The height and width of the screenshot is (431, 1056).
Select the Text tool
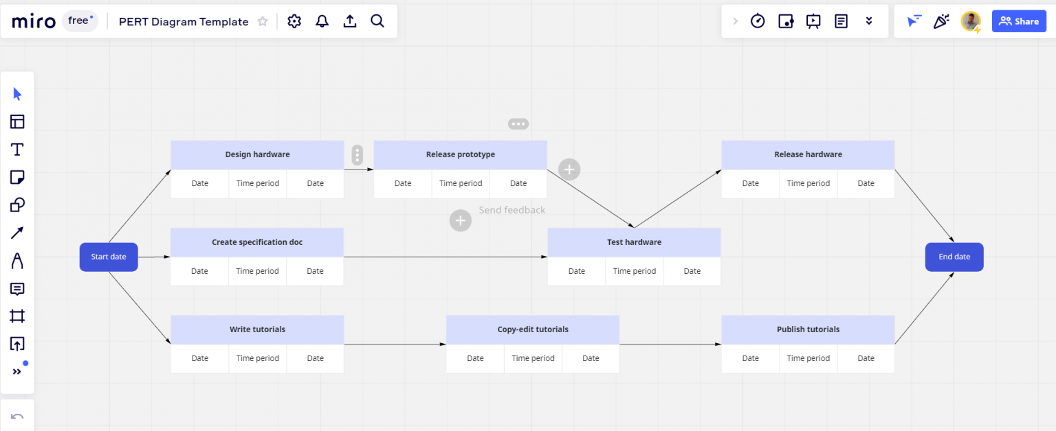pyautogui.click(x=16, y=149)
